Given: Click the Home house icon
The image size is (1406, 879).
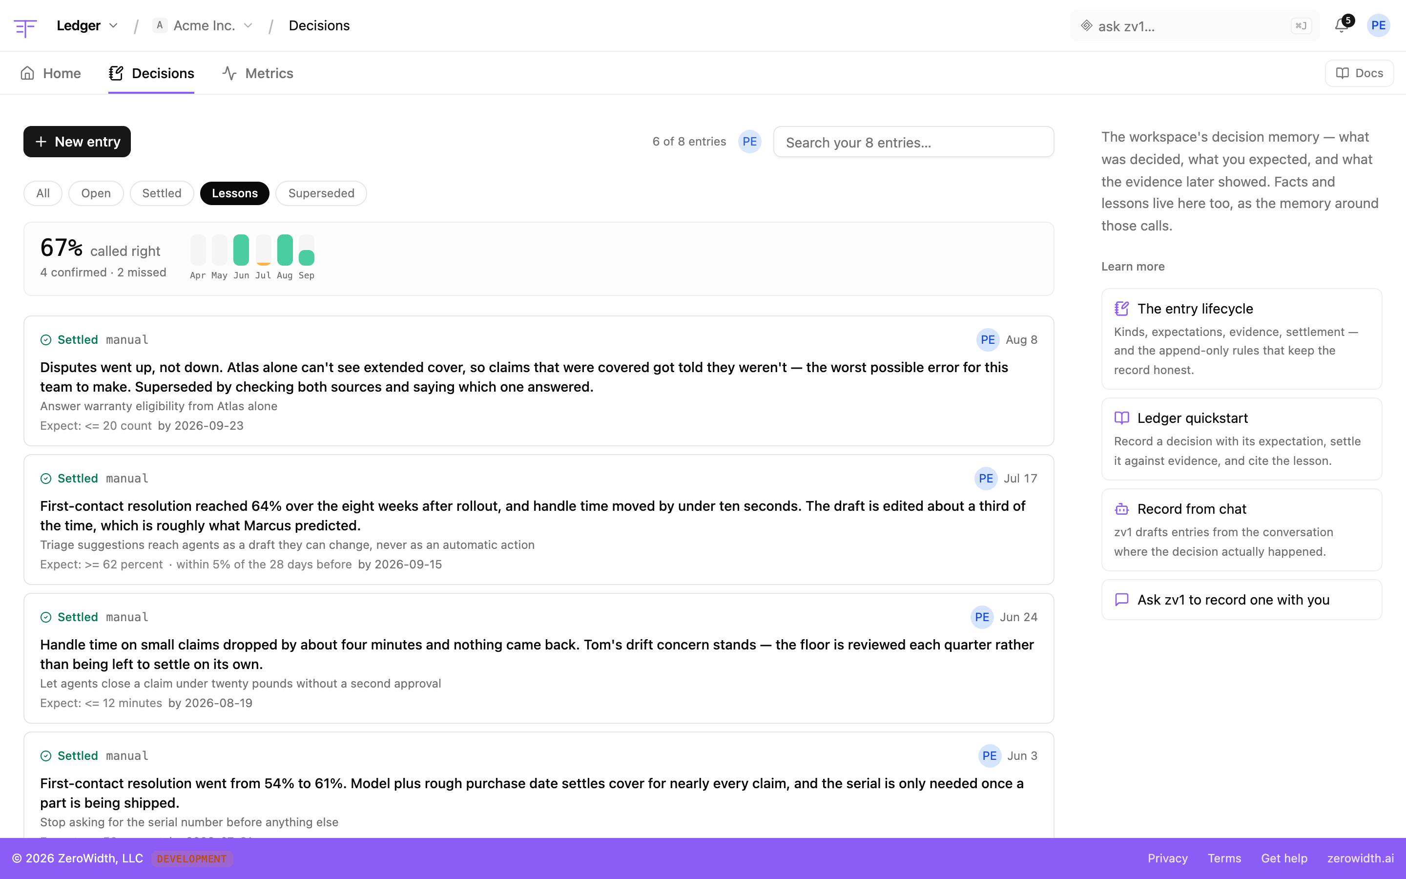Looking at the screenshot, I should [x=27, y=73].
